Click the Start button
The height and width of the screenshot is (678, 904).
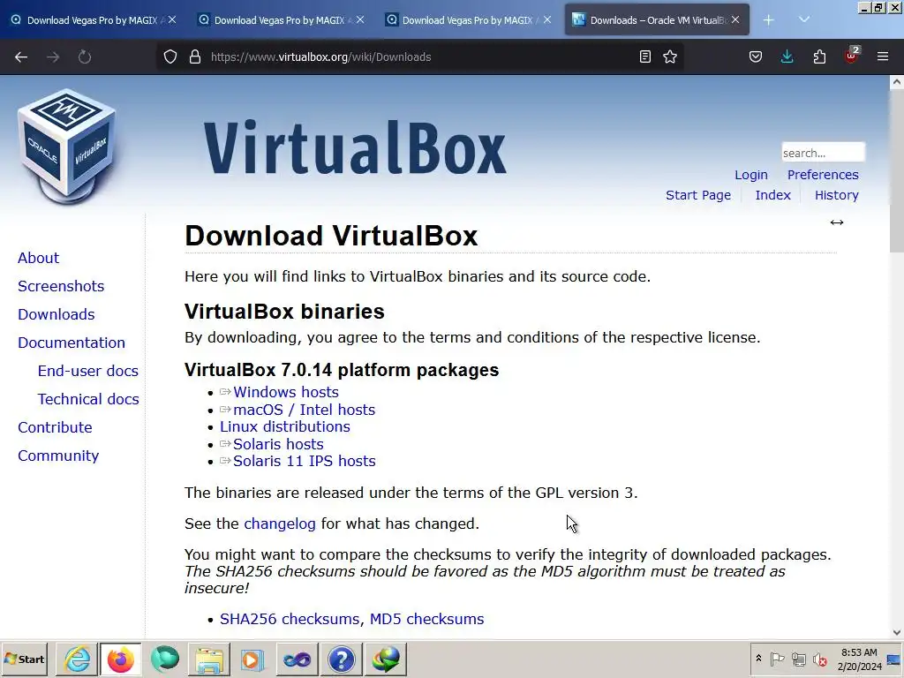pyautogui.click(x=24, y=659)
